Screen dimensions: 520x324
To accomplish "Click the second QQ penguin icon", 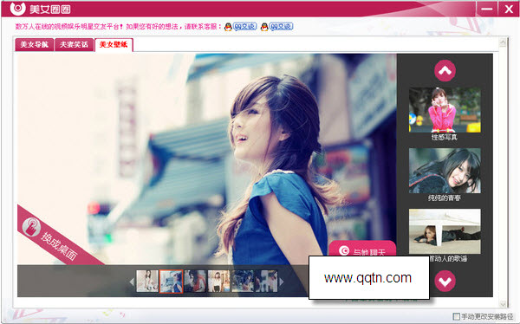I will (x=264, y=27).
